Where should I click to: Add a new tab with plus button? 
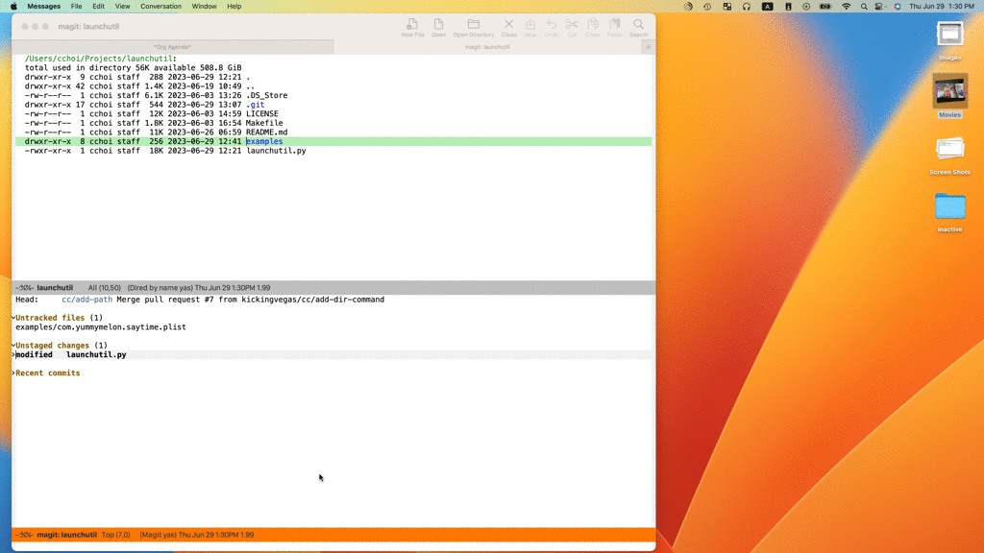[649, 47]
